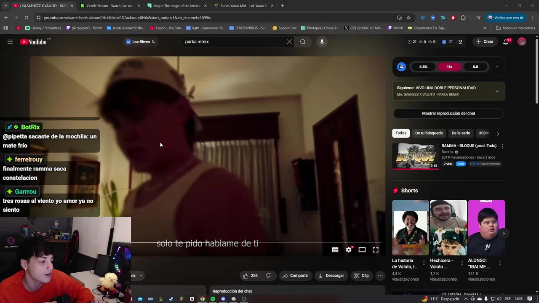The height and width of the screenshot is (303, 539).
Task: Open the SpeechChat bookmark
Action: [x=284, y=28]
